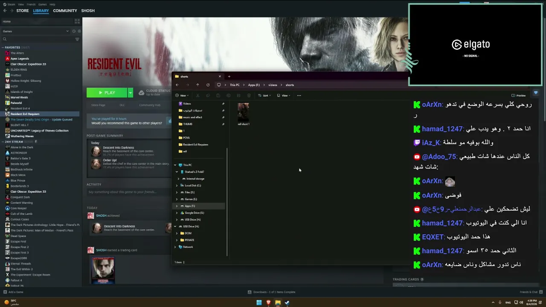Click Steam library search magnifier icon

(x=5, y=39)
